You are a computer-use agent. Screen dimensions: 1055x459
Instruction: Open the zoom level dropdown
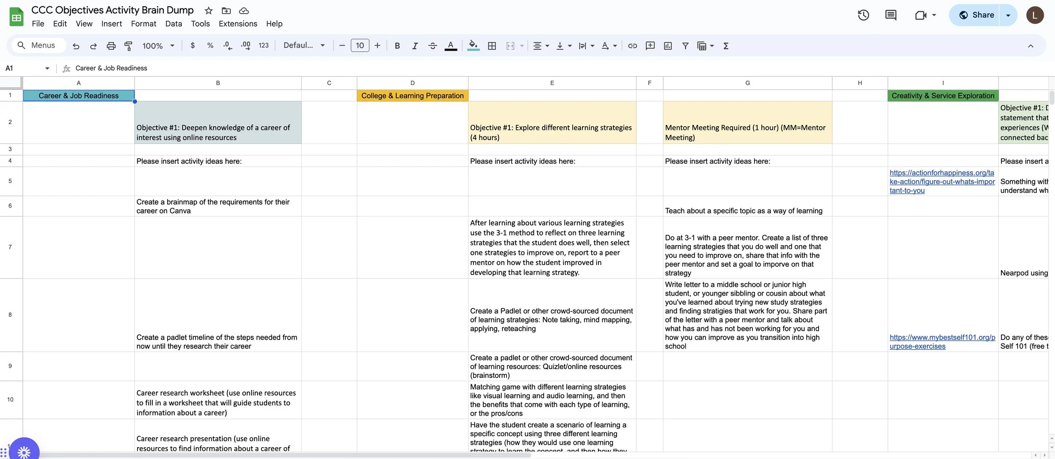[158, 46]
